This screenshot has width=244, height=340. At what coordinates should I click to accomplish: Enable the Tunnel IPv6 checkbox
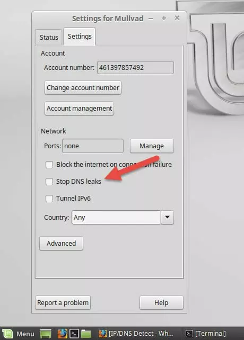[x=49, y=199]
